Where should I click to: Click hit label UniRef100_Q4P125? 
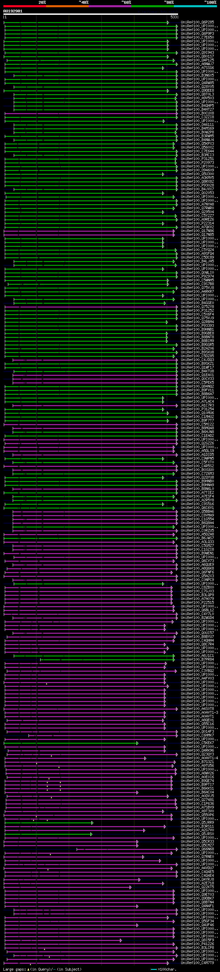point(197,60)
